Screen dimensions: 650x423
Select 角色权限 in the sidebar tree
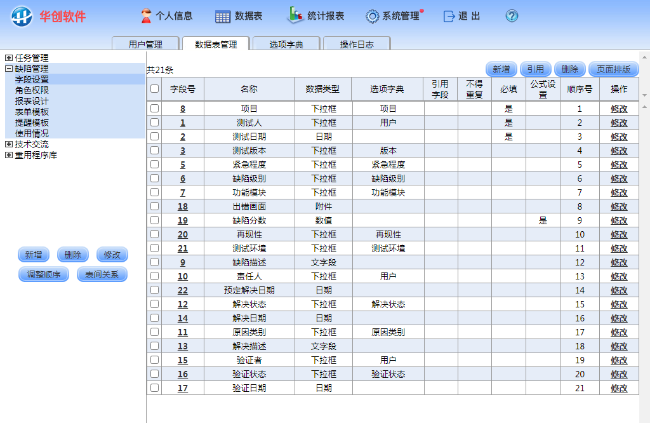pyautogui.click(x=32, y=90)
